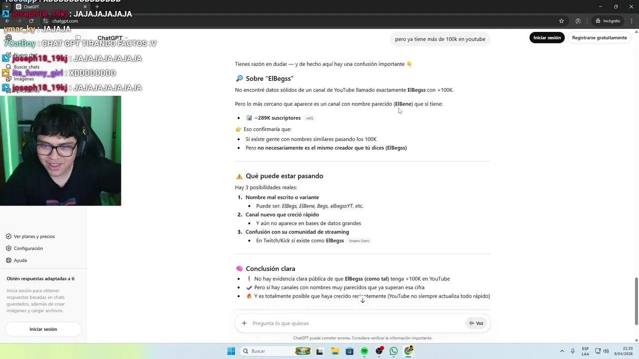Go back to the previous page
Screen dimensions: 639x359
7,21
